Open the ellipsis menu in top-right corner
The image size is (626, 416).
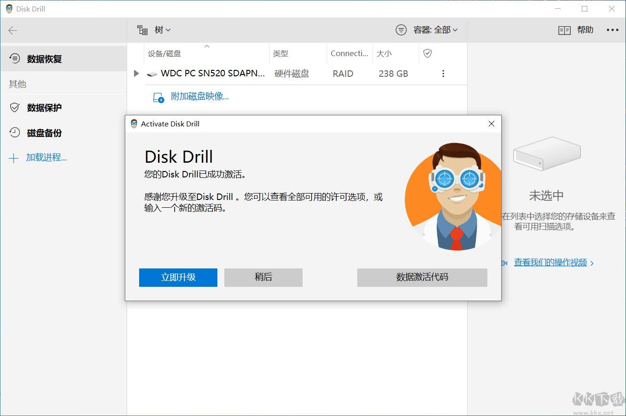(x=612, y=30)
